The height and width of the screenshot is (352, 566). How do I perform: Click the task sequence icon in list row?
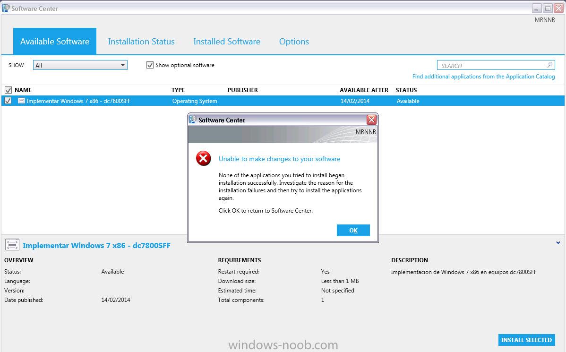(x=21, y=101)
